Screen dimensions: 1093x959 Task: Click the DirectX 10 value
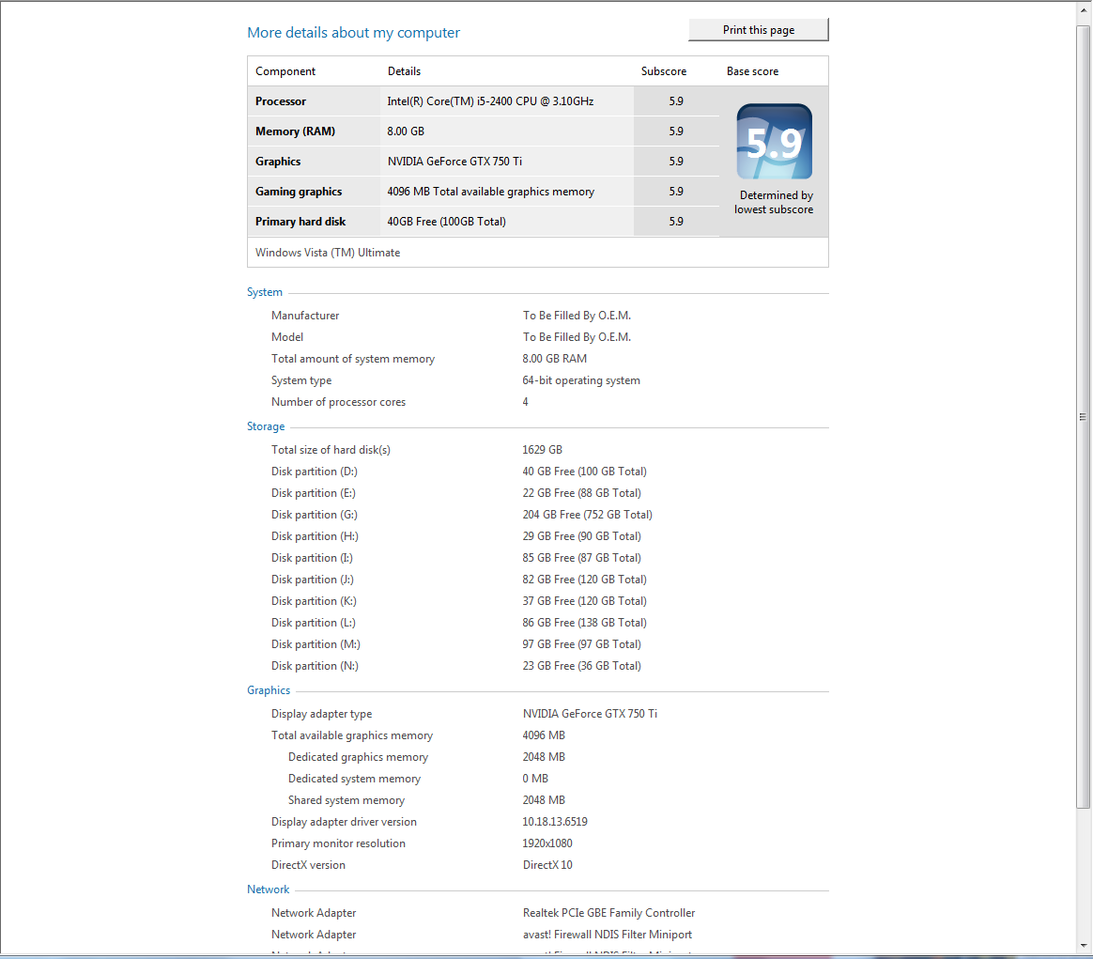(547, 865)
